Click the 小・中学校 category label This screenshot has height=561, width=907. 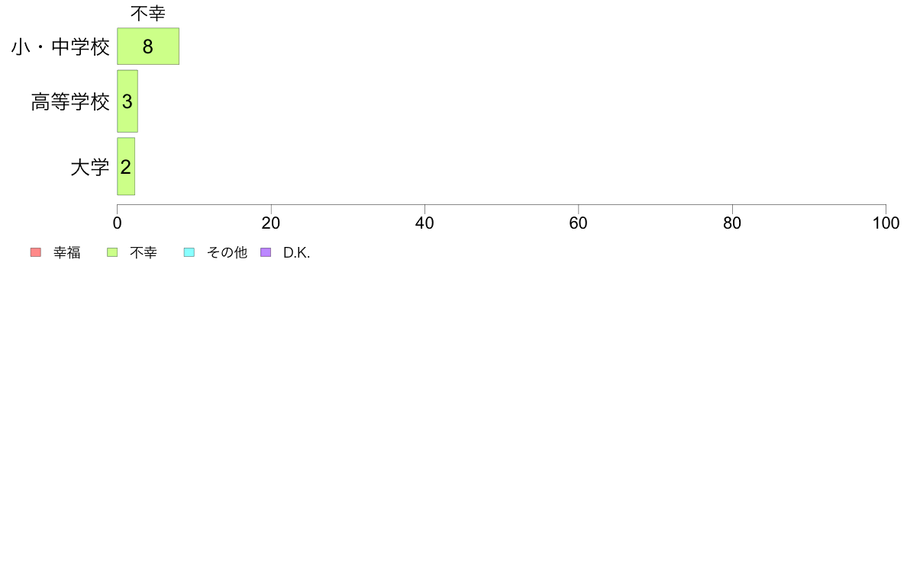coord(60,48)
